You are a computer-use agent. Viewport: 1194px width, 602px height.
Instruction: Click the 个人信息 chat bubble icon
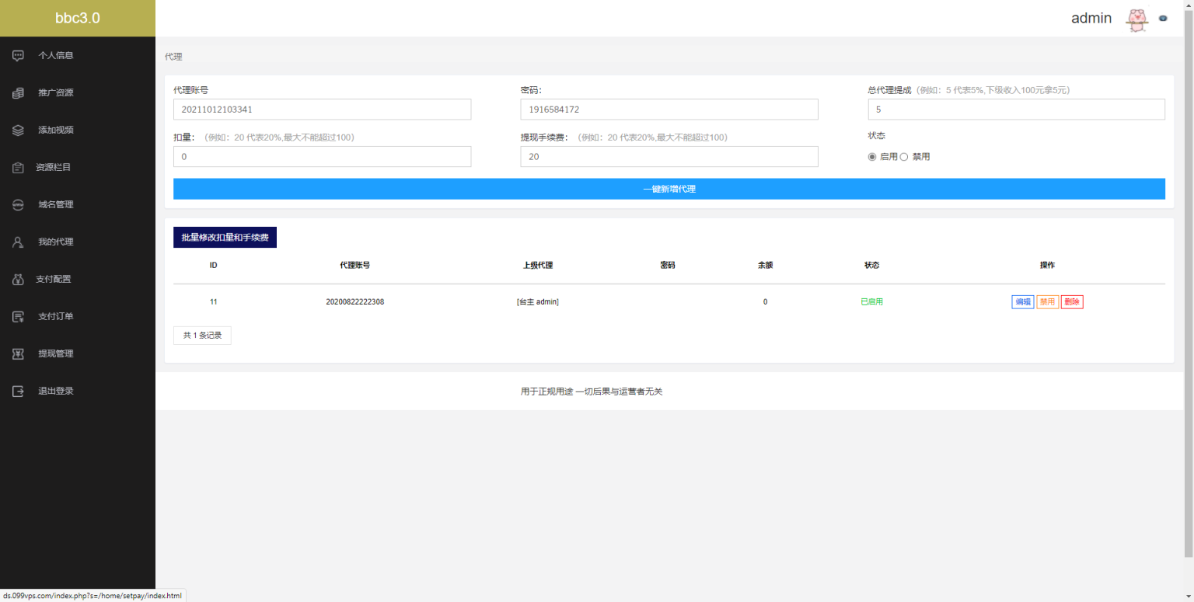coord(18,55)
